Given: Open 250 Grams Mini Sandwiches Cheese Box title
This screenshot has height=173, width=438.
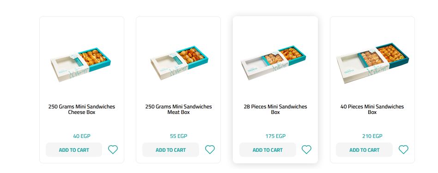Looking at the screenshot, I should point(82,109).
